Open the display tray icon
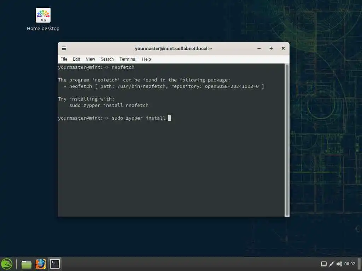The image size is (362, 271). 324,264
